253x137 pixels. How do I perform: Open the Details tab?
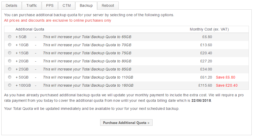coord(11,5)
